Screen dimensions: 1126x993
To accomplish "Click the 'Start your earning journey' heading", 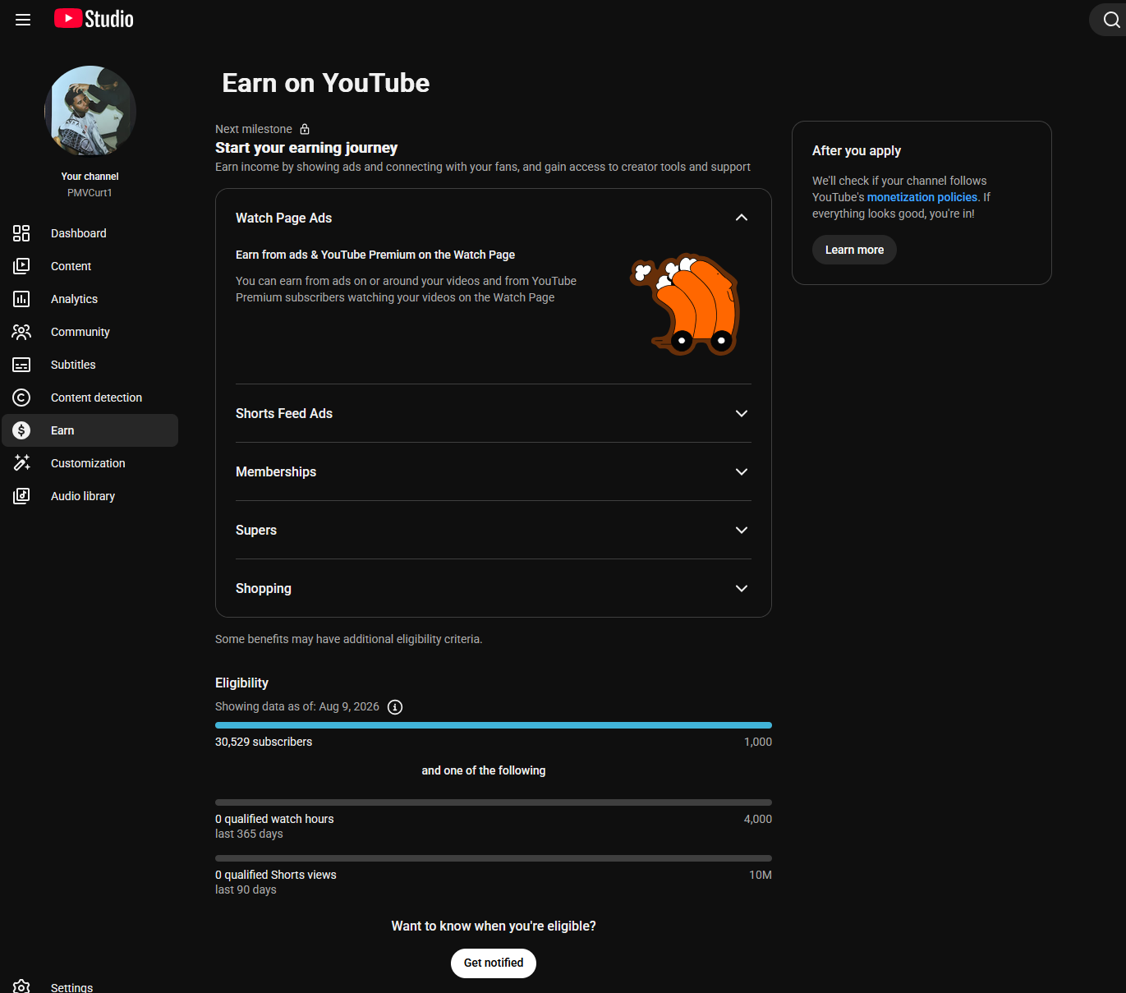I will pyautogui.click(x=306, y=148).
